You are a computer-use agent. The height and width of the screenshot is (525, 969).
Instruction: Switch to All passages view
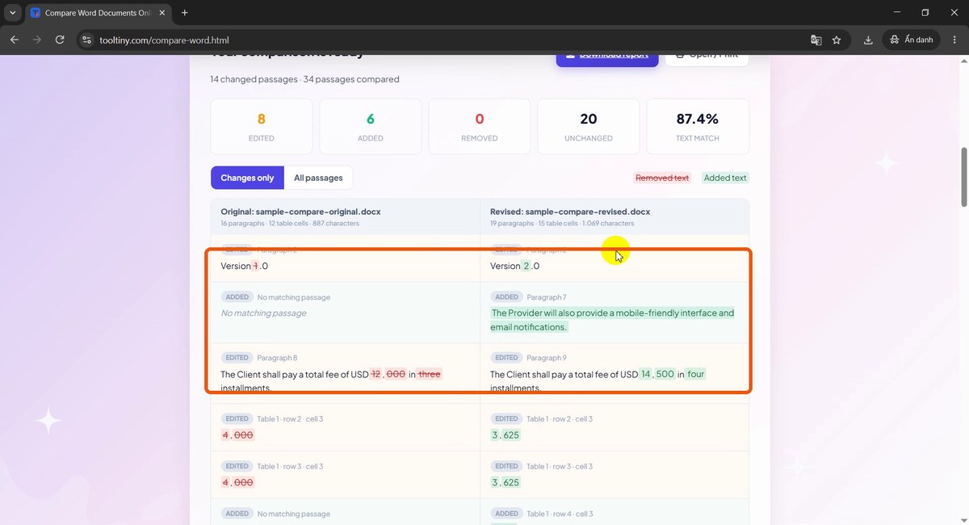[x=318, y=178]
